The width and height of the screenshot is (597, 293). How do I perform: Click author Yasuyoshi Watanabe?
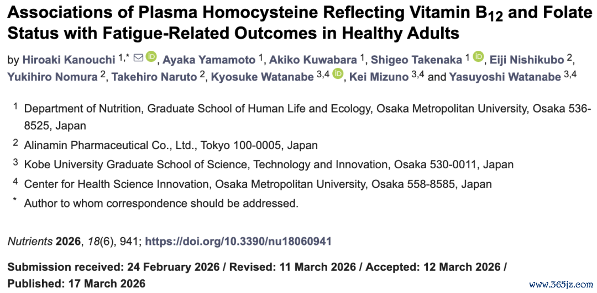(505, 77)
